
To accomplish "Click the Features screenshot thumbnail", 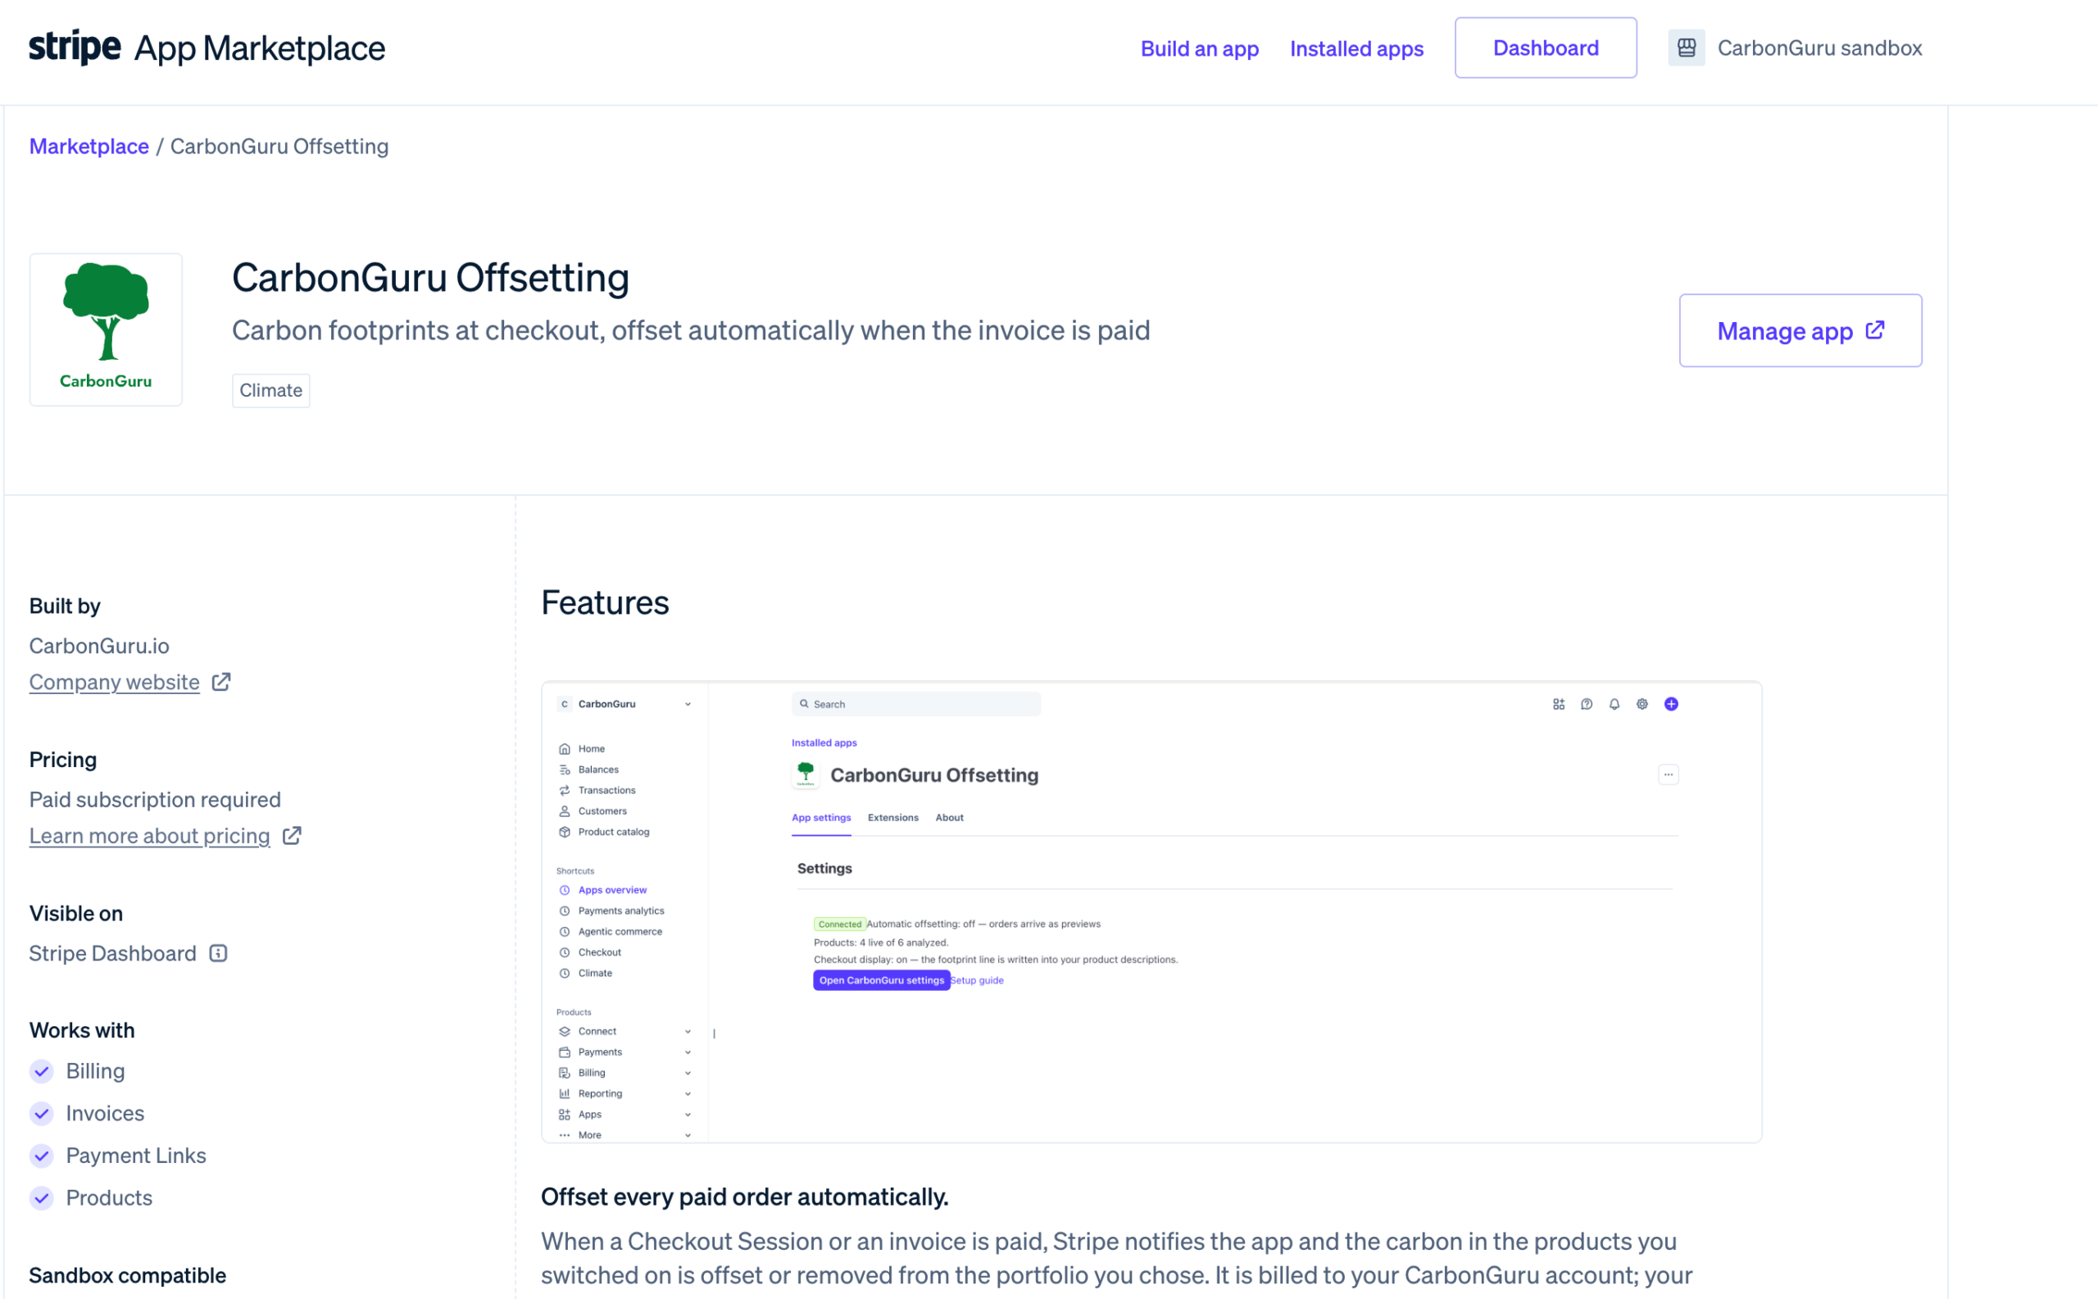I will (x=1151, y=911).
